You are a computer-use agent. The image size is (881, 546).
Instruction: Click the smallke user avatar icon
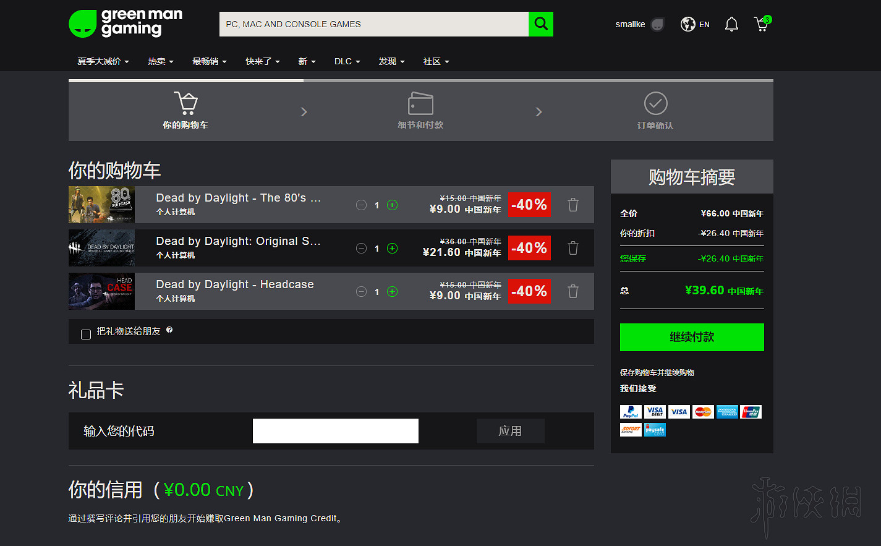click(657, 24)
